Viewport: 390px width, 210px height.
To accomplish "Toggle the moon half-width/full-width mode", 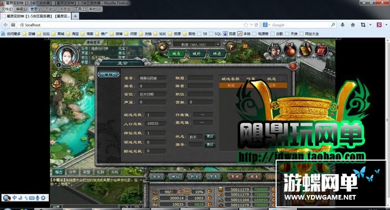I will click(20, 198).
